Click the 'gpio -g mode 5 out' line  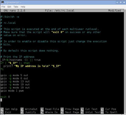point(14,75)
